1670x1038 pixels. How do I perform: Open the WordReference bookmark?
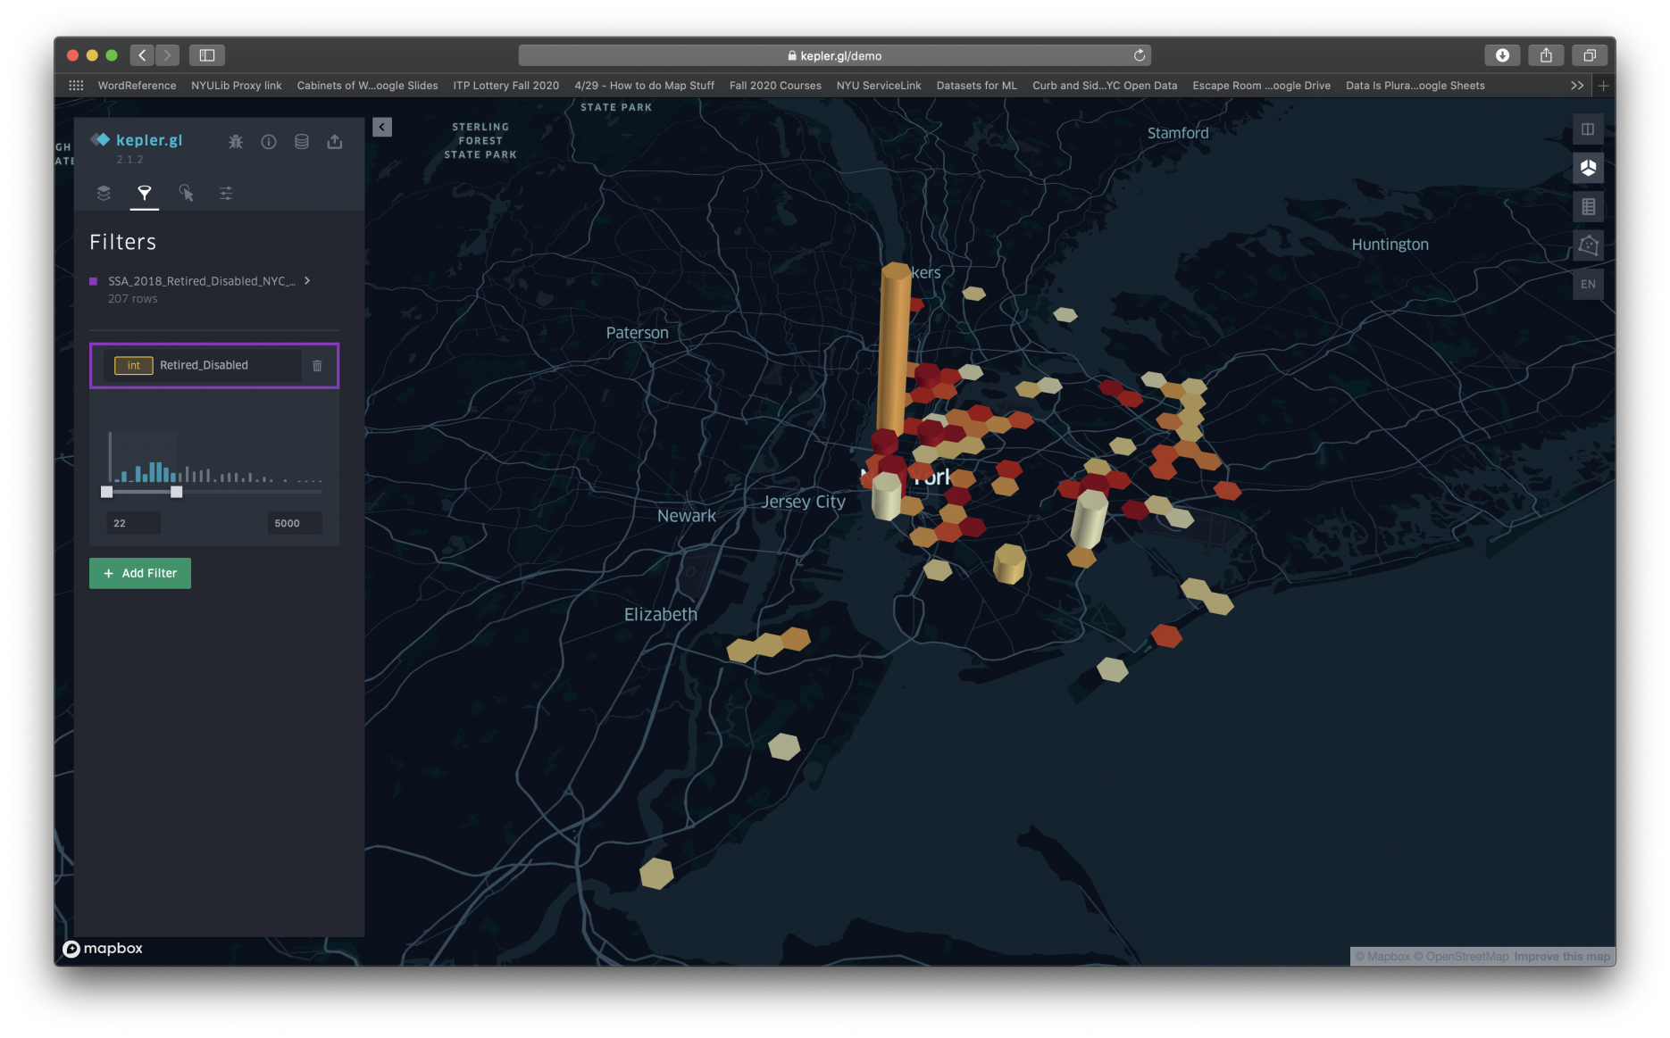137,86
